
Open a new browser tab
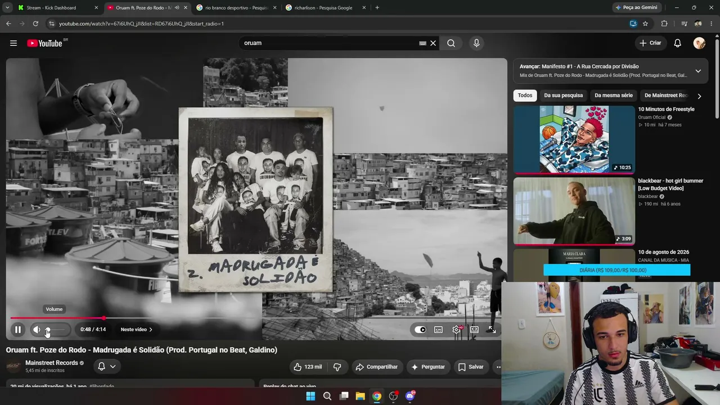coord(377,8)
